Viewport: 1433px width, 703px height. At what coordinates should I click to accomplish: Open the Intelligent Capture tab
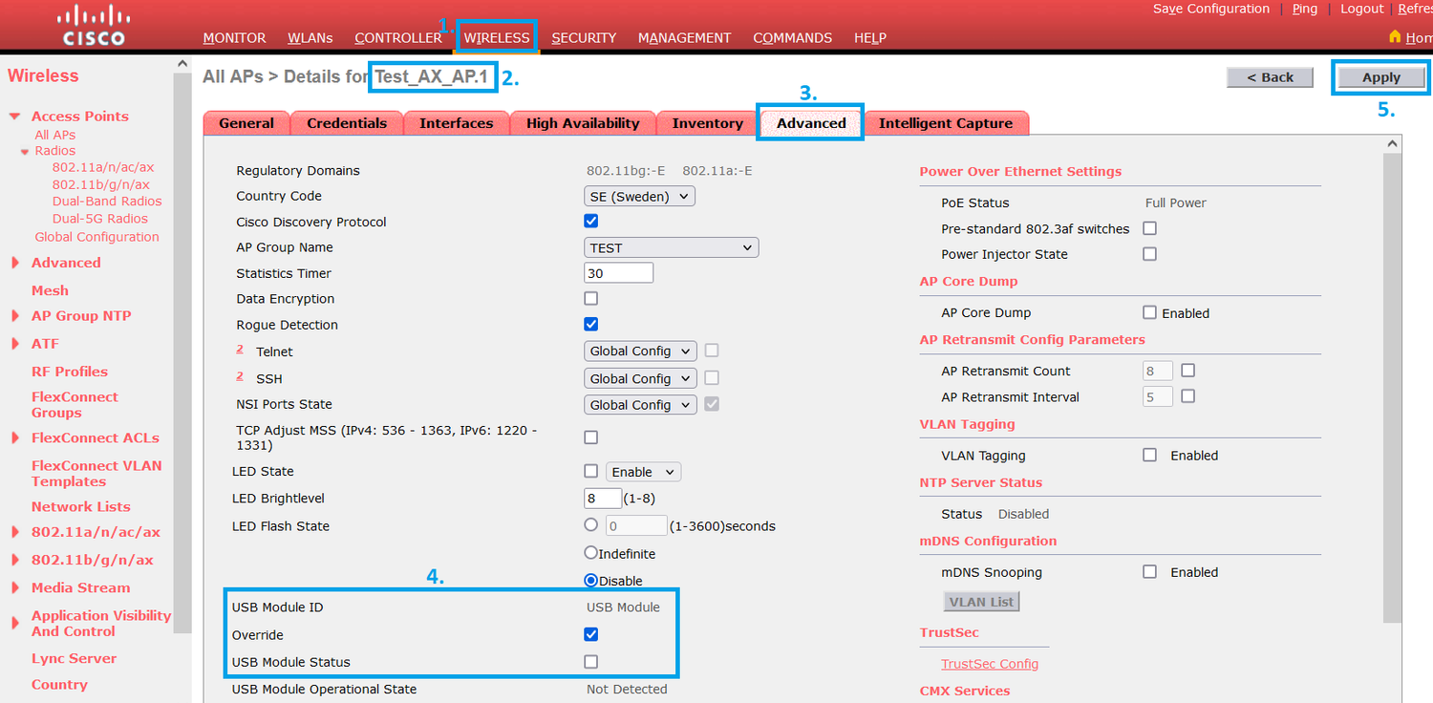pos(947,122)
